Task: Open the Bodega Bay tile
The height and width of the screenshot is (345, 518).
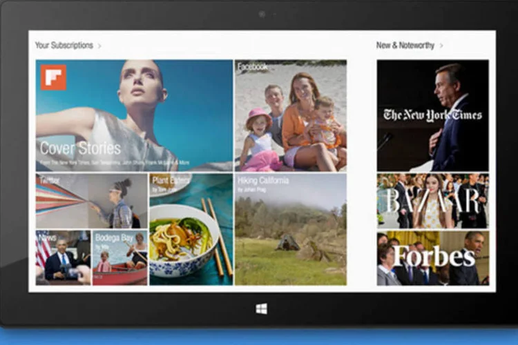Action: pos(120,258)
